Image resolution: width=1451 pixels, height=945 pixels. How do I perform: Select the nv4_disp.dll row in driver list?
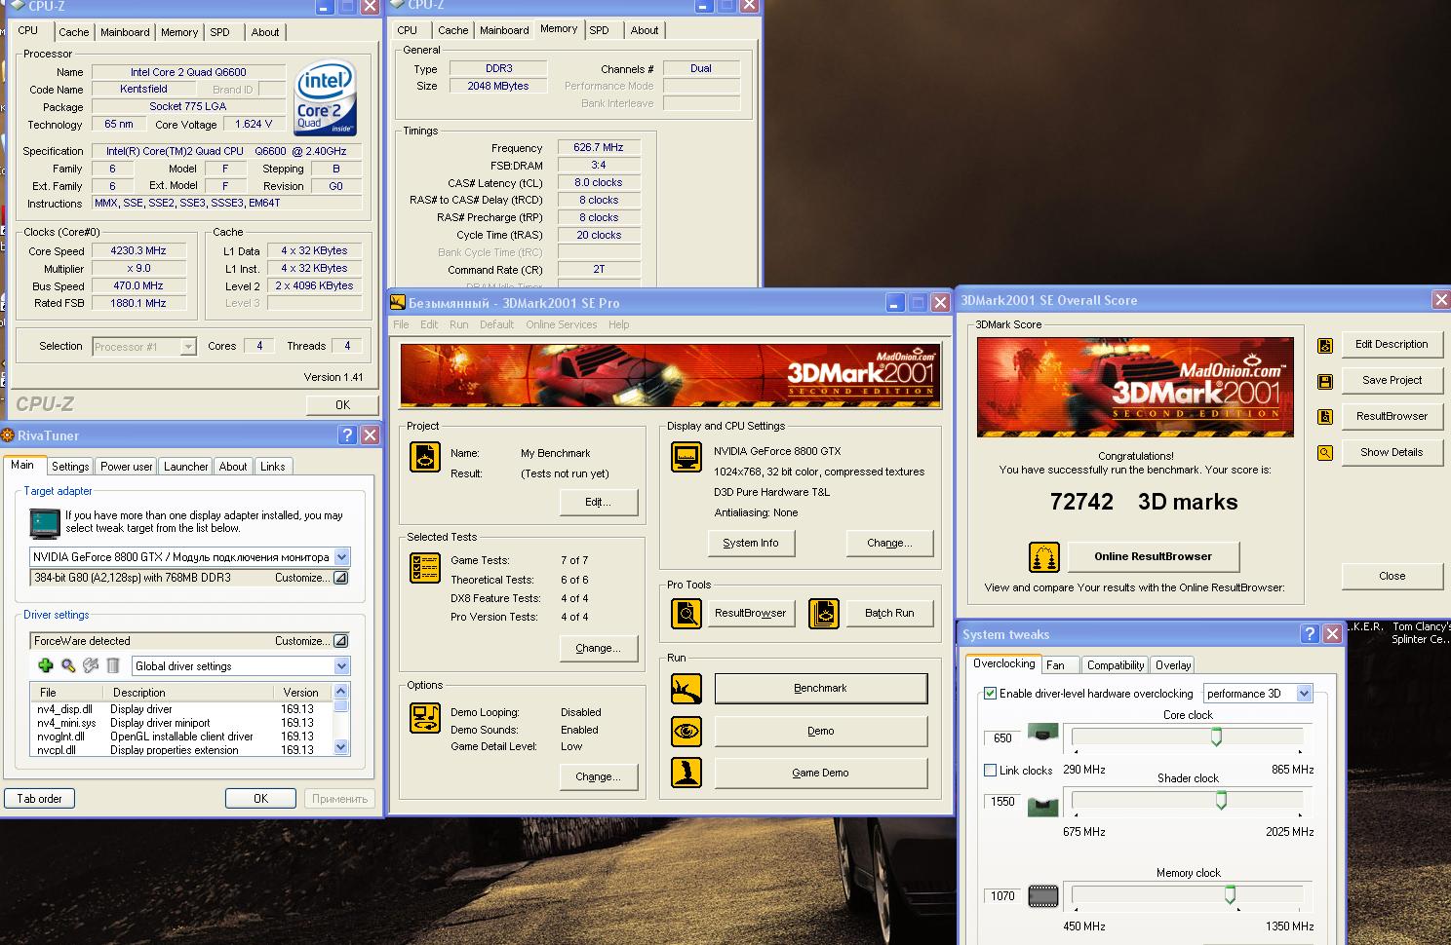pyautogui.click(x=180, y=709)
